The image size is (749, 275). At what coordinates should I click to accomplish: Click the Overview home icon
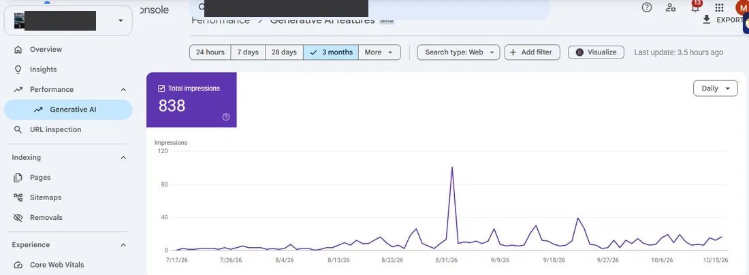pos(18,49)
